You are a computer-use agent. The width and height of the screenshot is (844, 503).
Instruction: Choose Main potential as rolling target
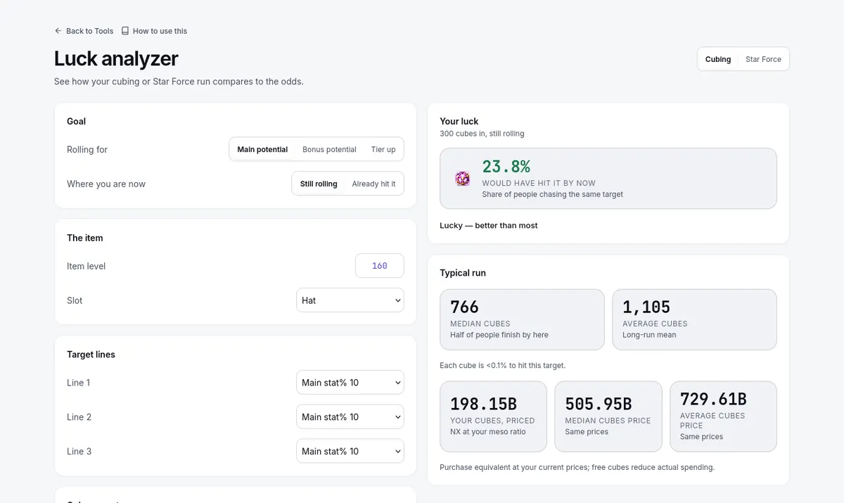click(262, 149)
